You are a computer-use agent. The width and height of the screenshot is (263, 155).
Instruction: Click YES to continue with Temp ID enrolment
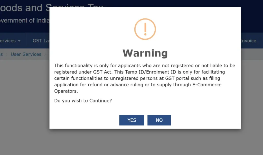click(x=131, y=120)
